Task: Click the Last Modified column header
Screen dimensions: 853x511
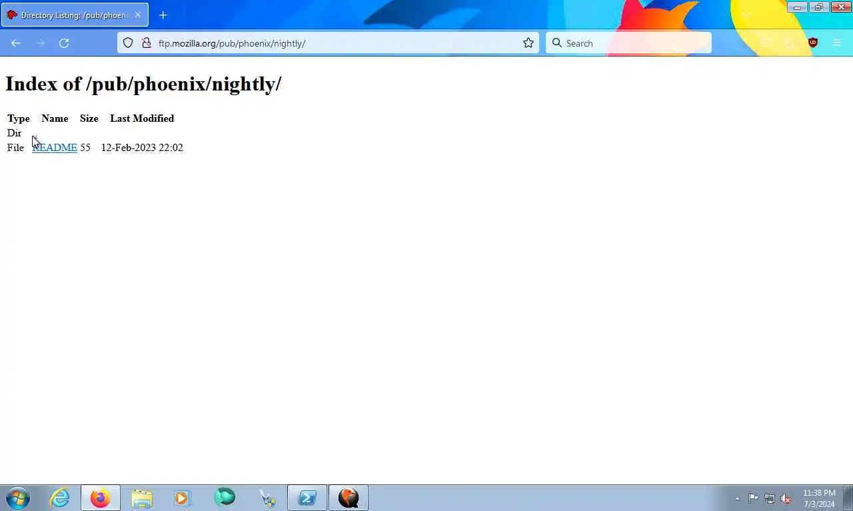Action: (142, 118)
